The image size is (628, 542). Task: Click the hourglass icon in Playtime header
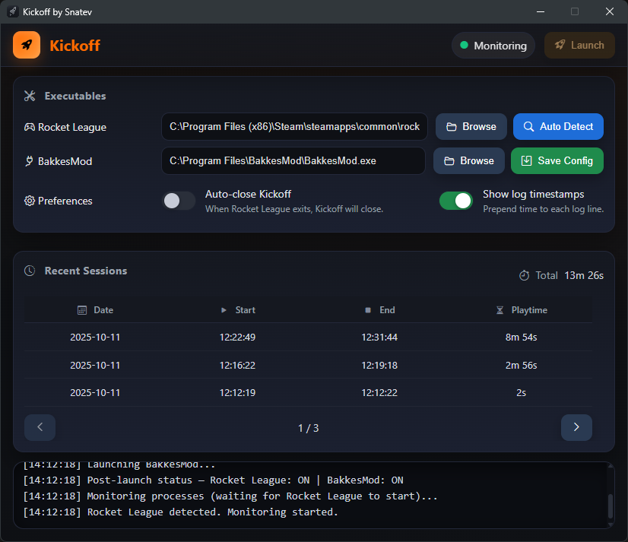point(500,310)
